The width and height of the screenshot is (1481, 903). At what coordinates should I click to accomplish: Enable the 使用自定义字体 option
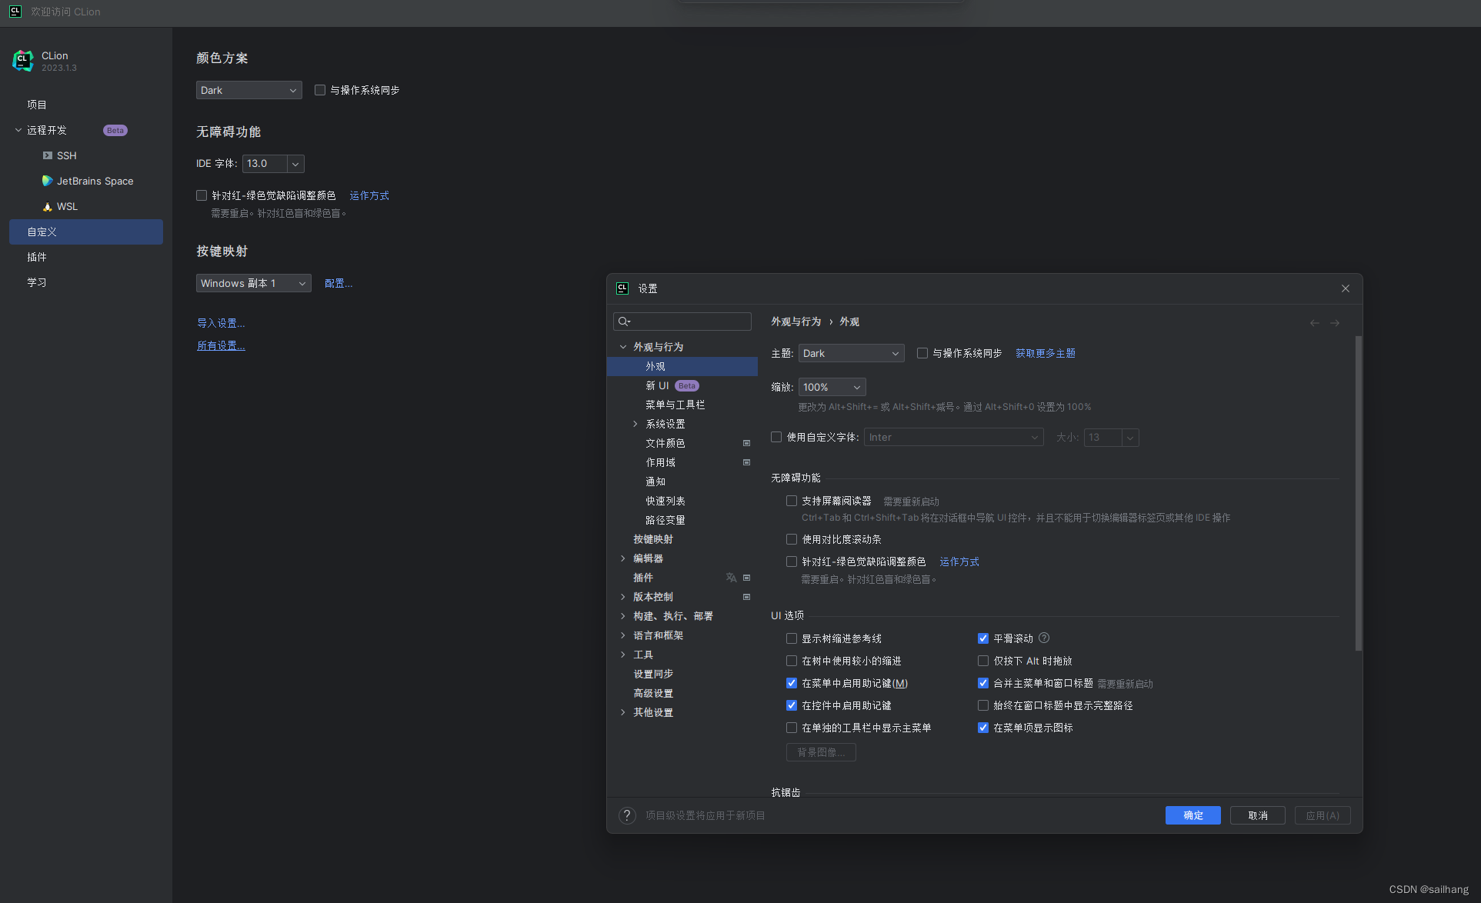[776, 436]
